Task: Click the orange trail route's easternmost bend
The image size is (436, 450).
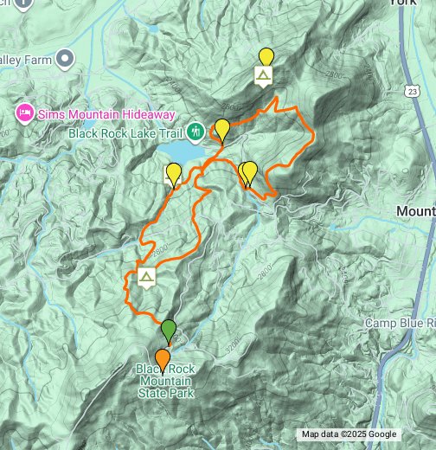Action: click(313, 135)
